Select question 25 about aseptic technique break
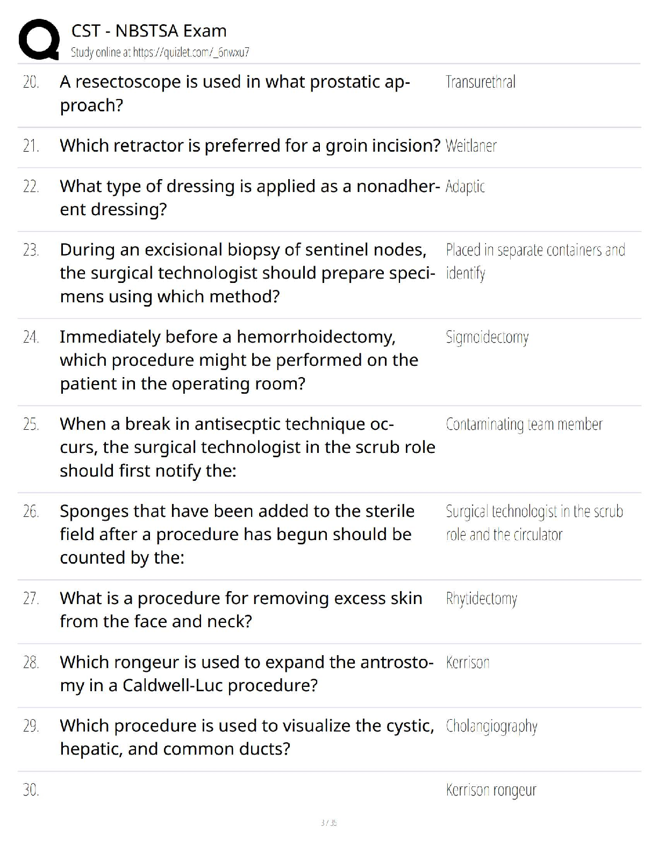 [x=247, y=447]
